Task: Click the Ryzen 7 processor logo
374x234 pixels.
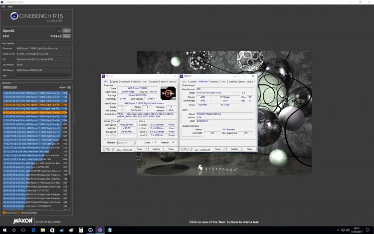Action: tap(168, 93)
